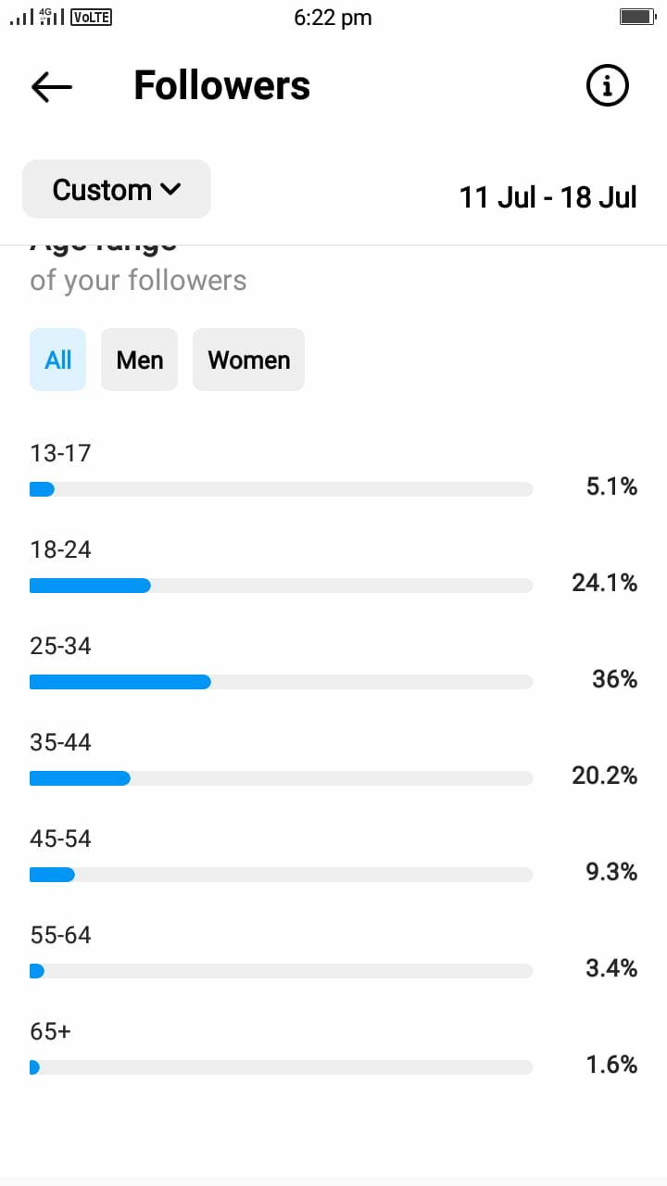667x1186 pixels.
Task: Tap the Followers page title
Action: [x=222, y=86]
